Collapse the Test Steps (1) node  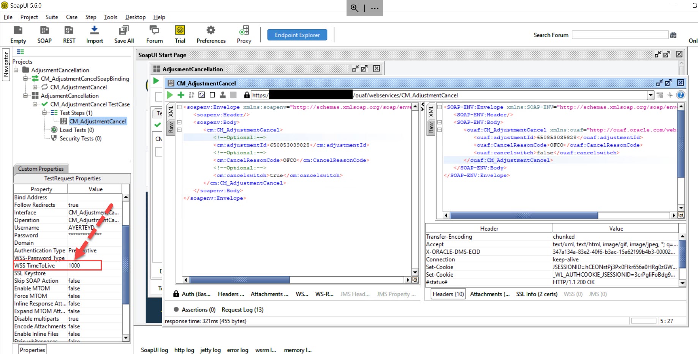coord(44,113)
